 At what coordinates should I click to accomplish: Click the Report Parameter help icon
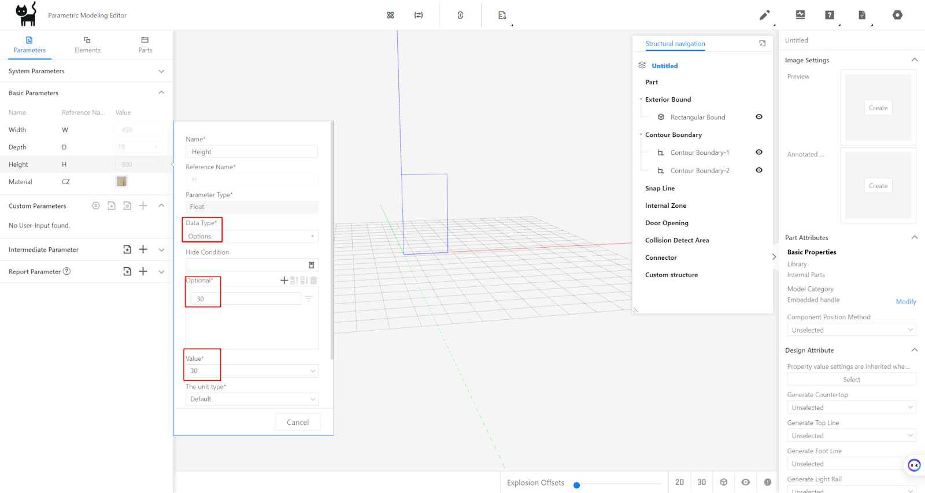pyautogui.click(x=66, y=271)
